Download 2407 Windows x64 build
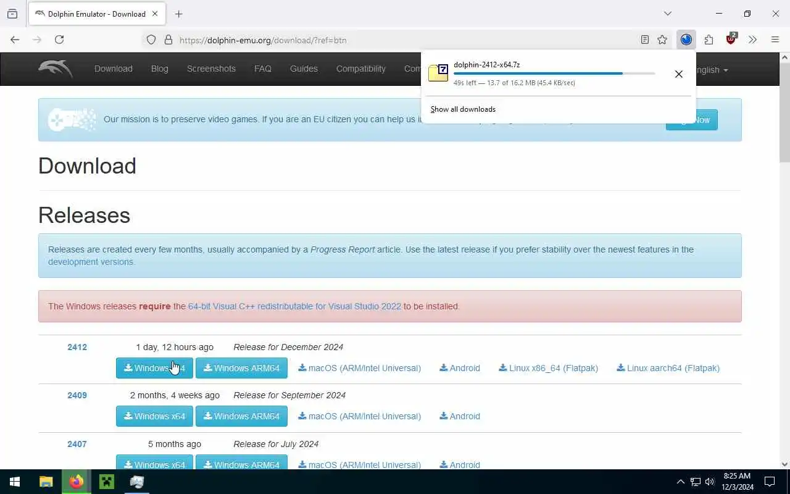Screen dimensions: 790x494 tap(154, 462)
